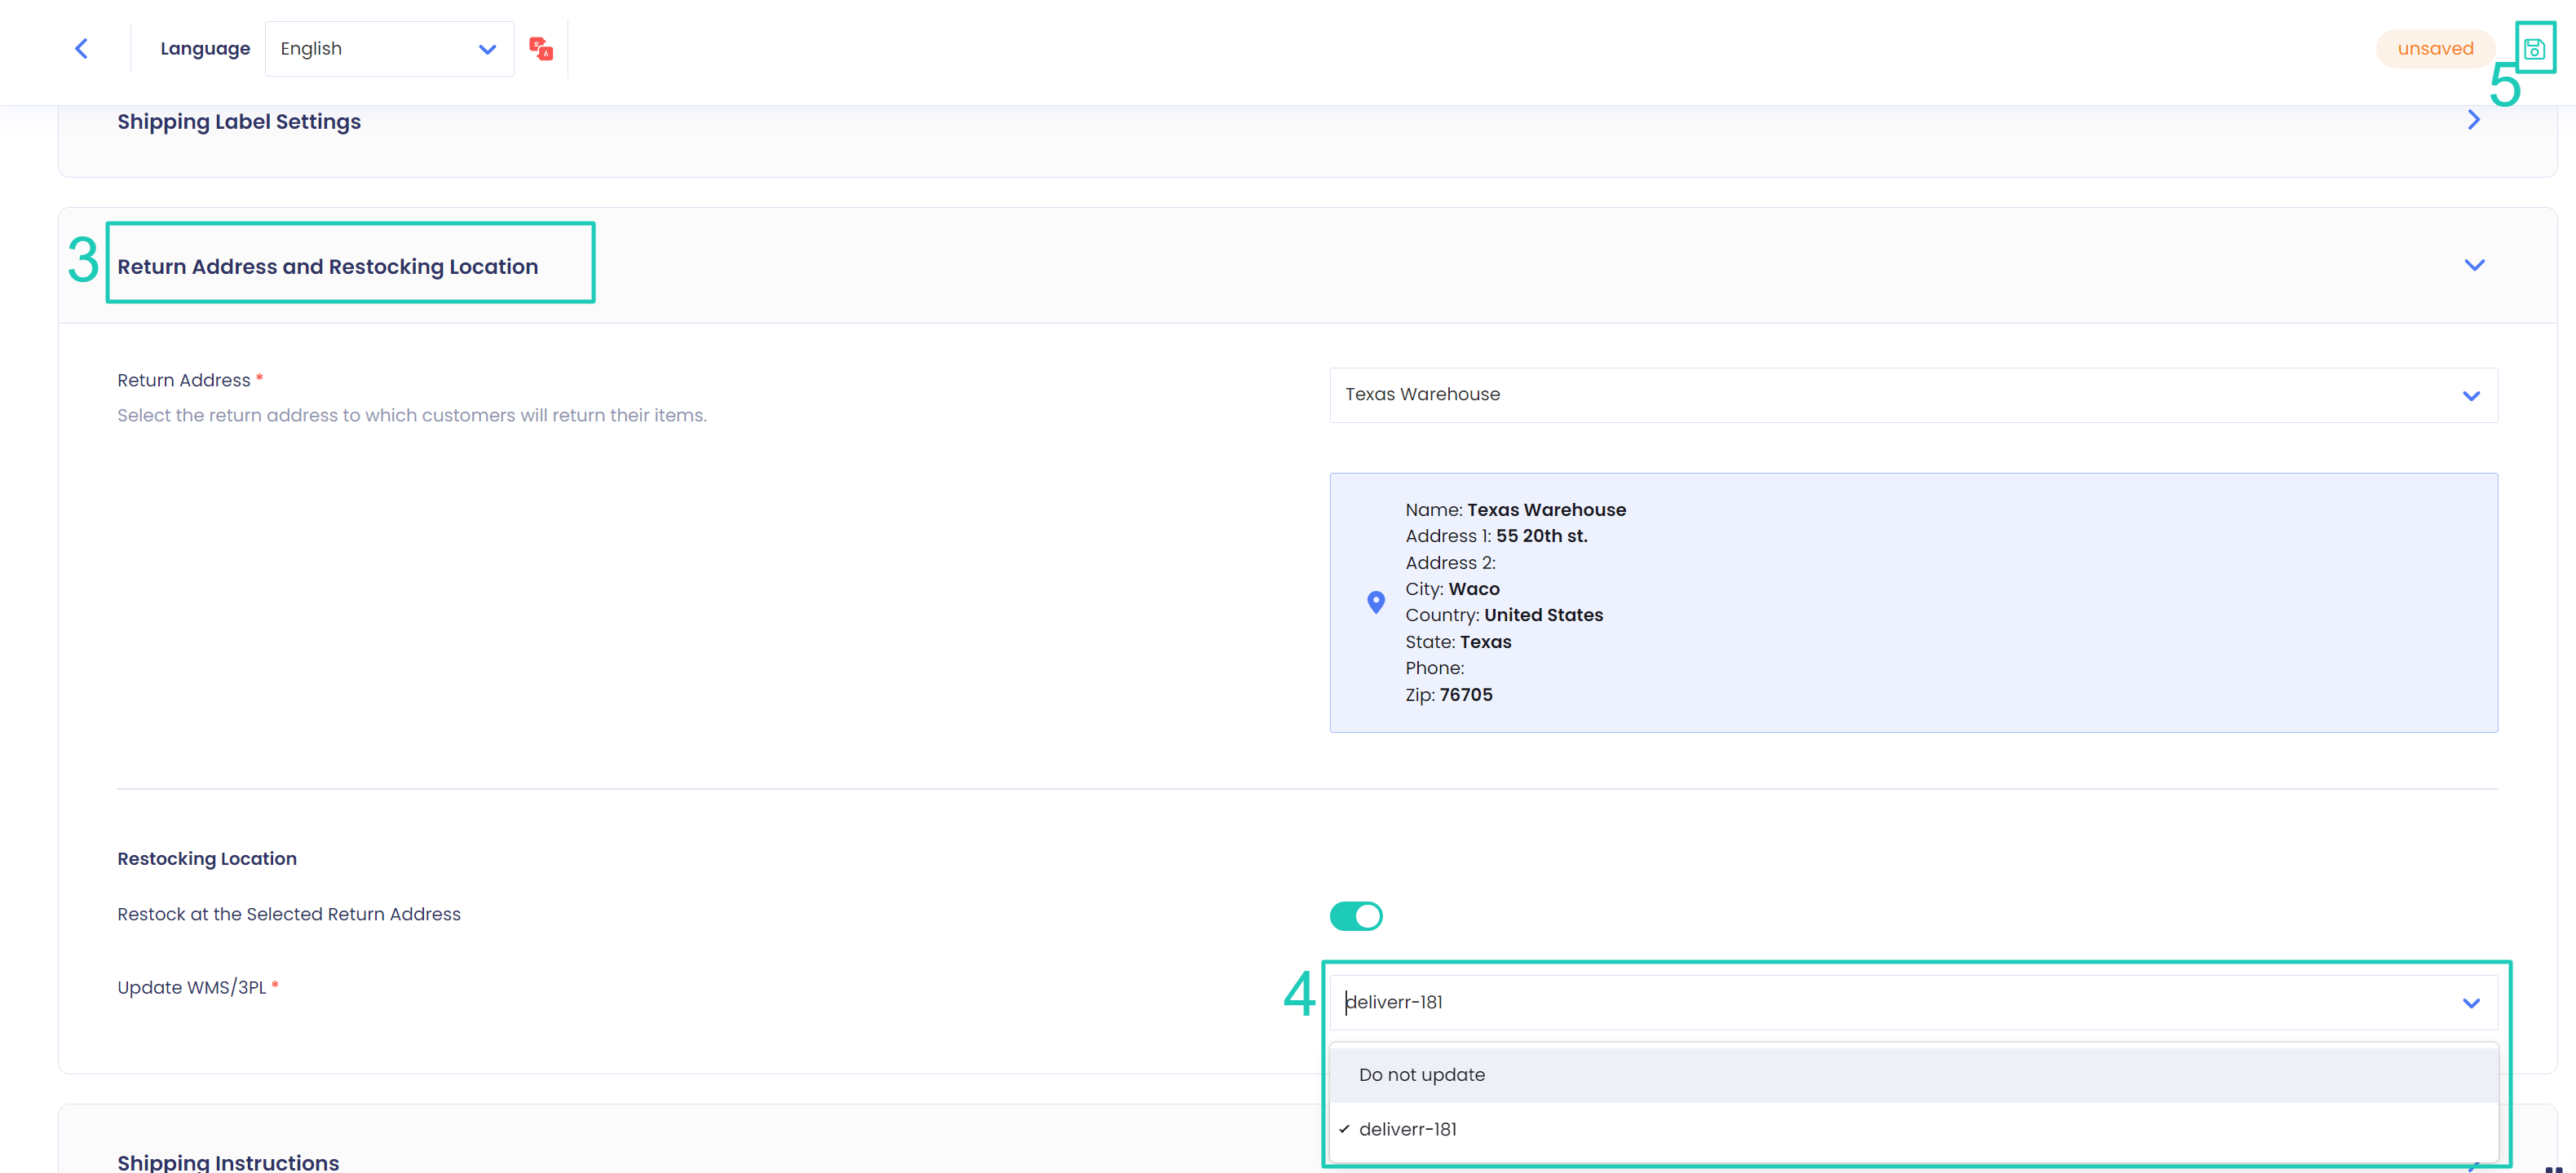Click the Shipping Instructions section header

coord(228,1161)
